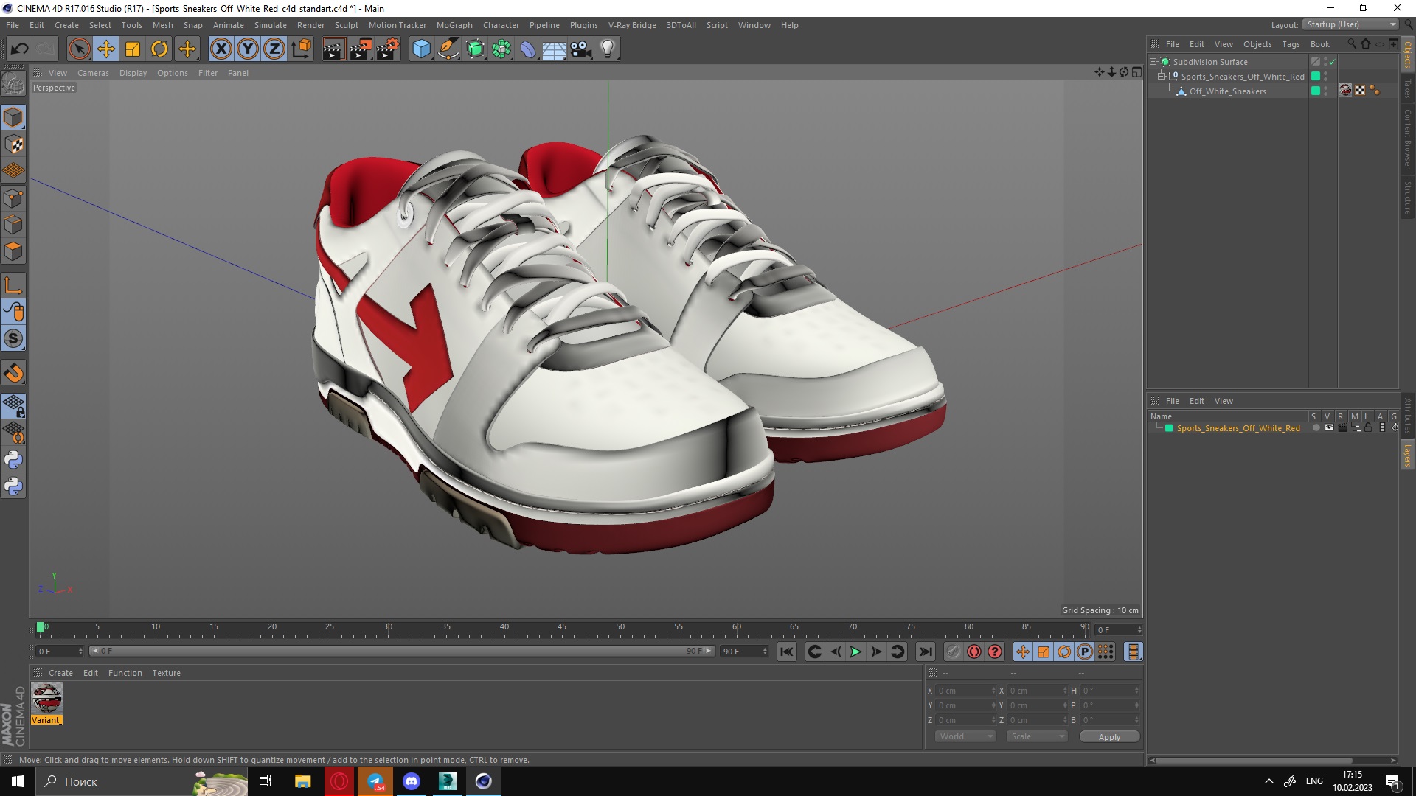This screenshot has height=796, width=1416.
Task: Click the Record Active Objects button
Action: (953, 652)
